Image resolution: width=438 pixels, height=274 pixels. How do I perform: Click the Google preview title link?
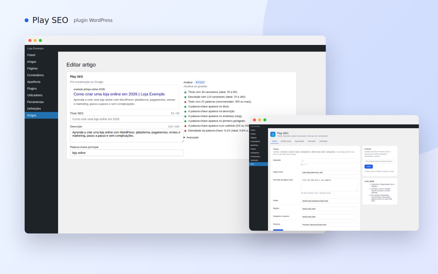pyautogui.click(x=119, y=94)
